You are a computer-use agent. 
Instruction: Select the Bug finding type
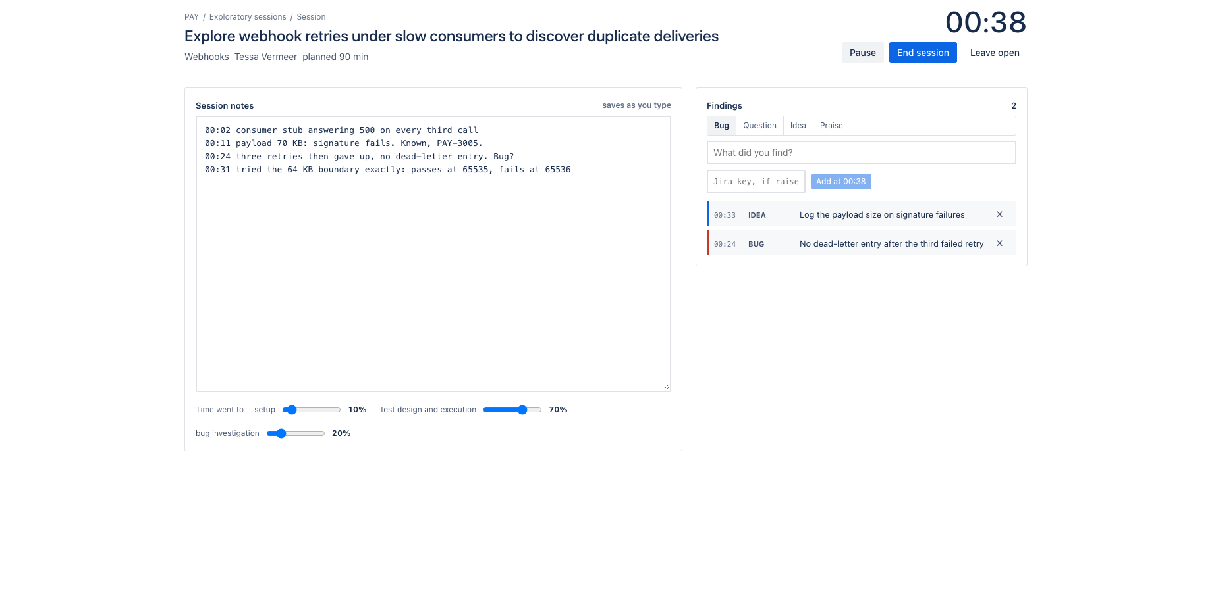(x=721, y=126)
